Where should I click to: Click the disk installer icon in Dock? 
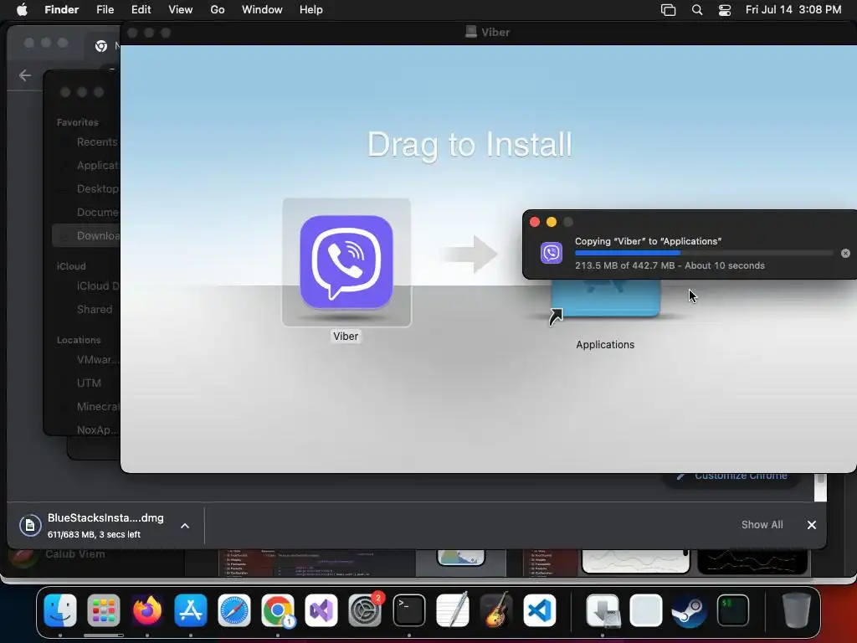coord(603,610)
